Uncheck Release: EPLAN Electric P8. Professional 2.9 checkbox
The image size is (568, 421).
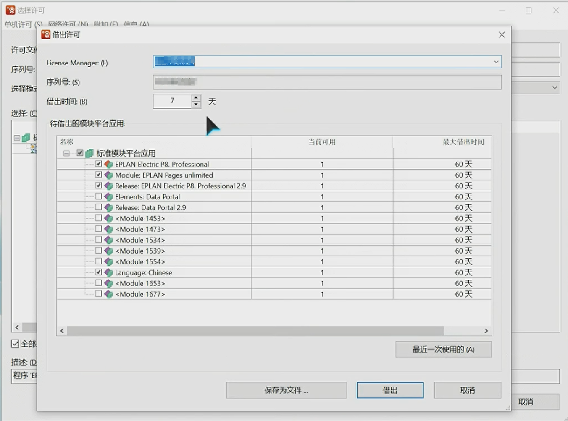[99, 186]
